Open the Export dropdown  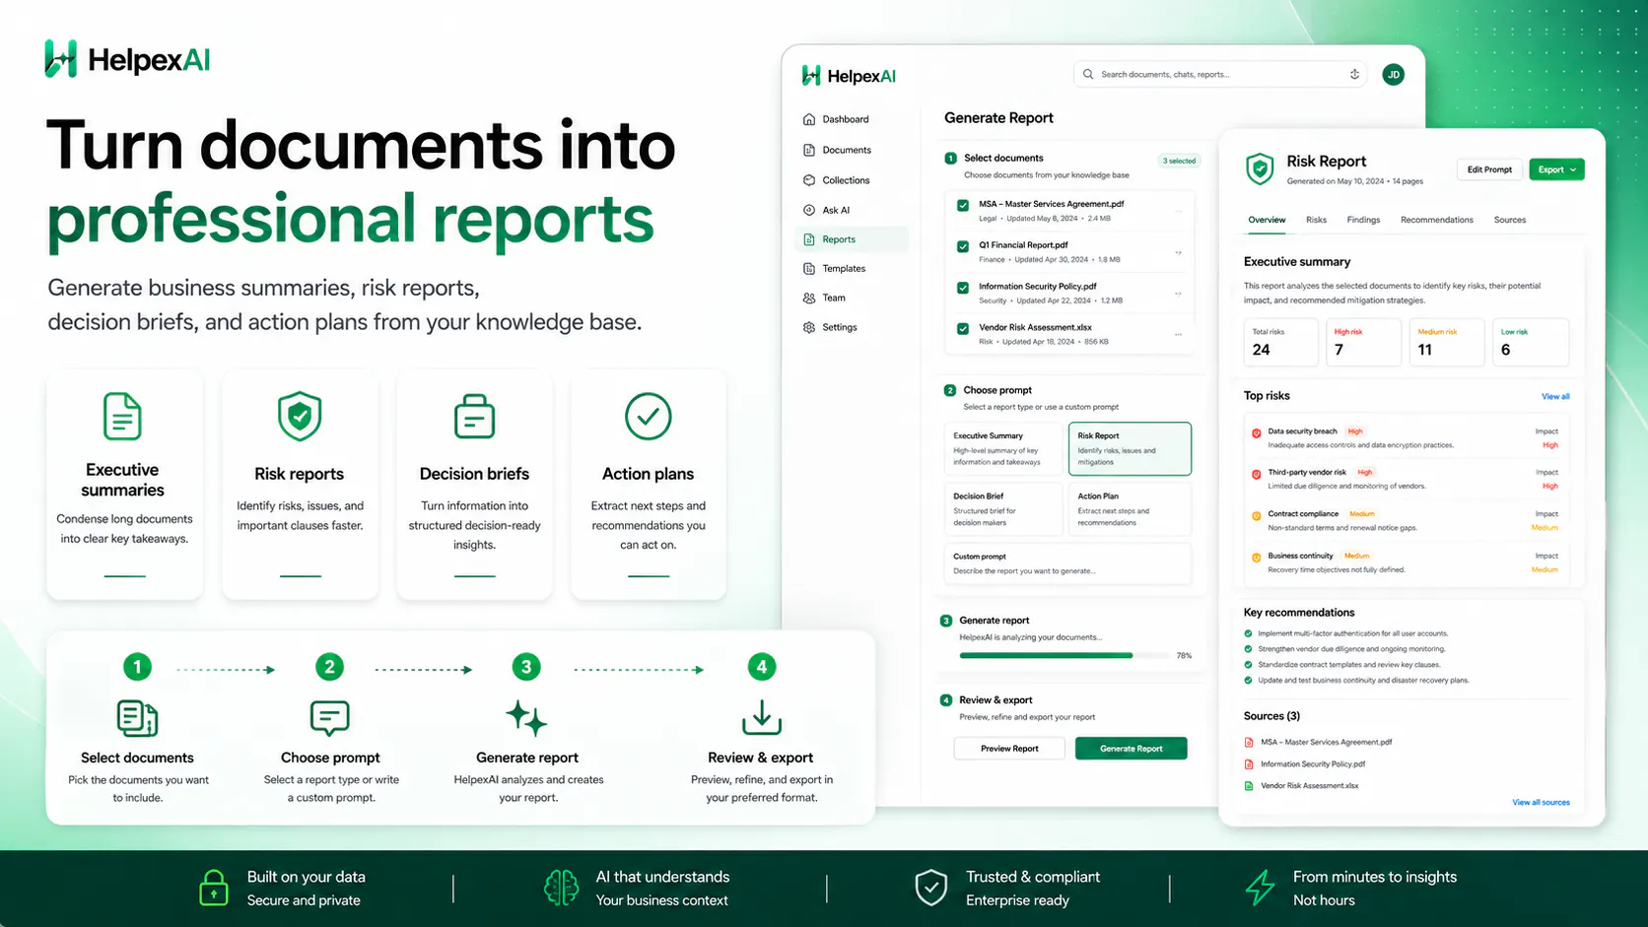[1556, 169]
